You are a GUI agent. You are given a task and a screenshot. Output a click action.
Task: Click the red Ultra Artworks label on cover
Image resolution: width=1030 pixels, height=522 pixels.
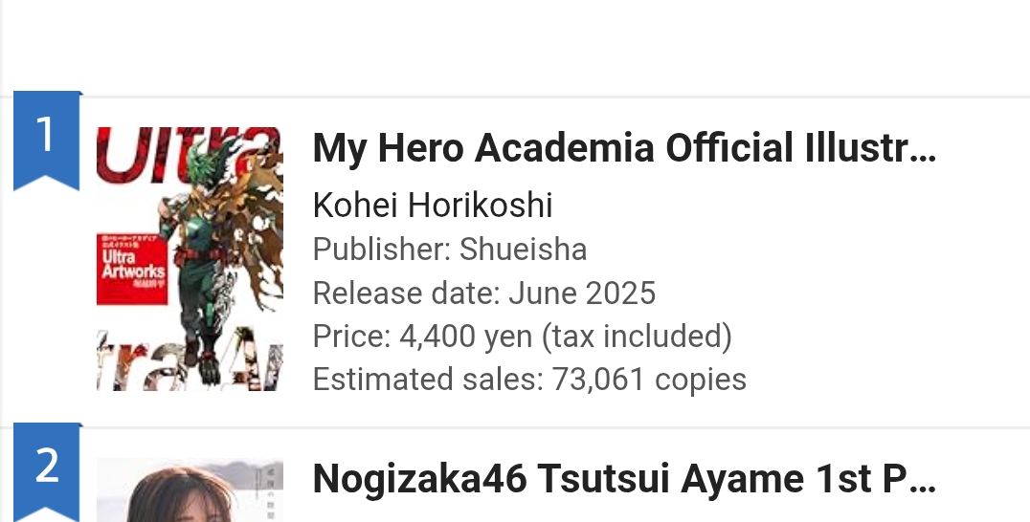coord(132,269)
